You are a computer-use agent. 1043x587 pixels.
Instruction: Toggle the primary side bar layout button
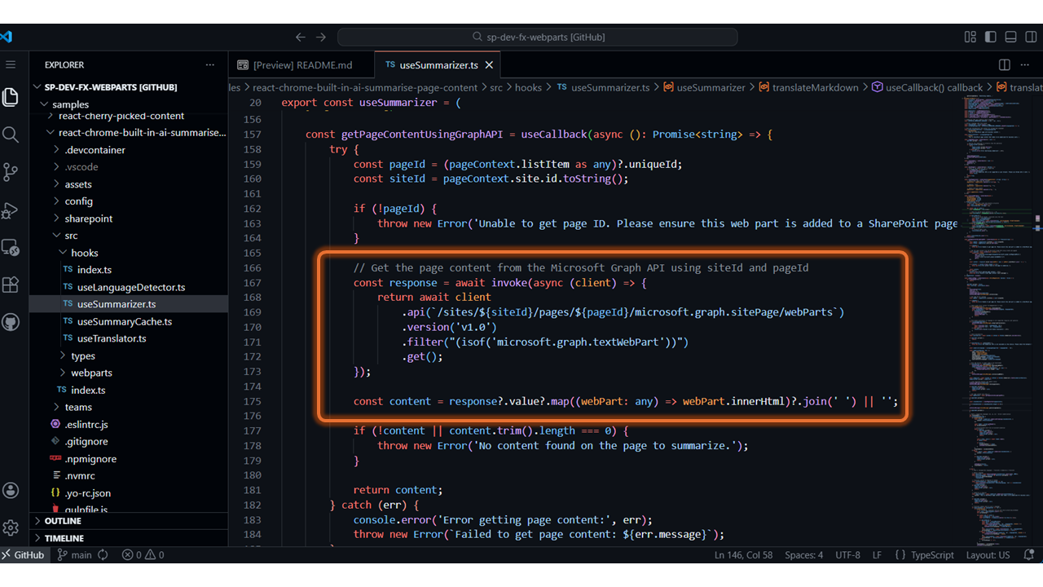coord(990,37)
